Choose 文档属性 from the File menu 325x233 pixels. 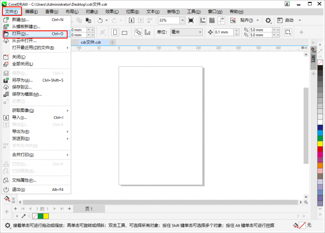point(36,180)
